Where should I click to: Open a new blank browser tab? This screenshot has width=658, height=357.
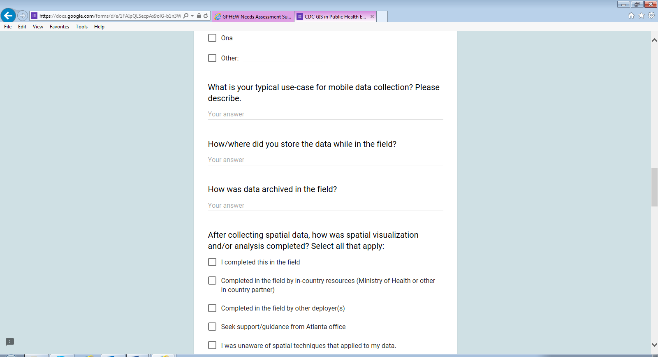point(382,16)
